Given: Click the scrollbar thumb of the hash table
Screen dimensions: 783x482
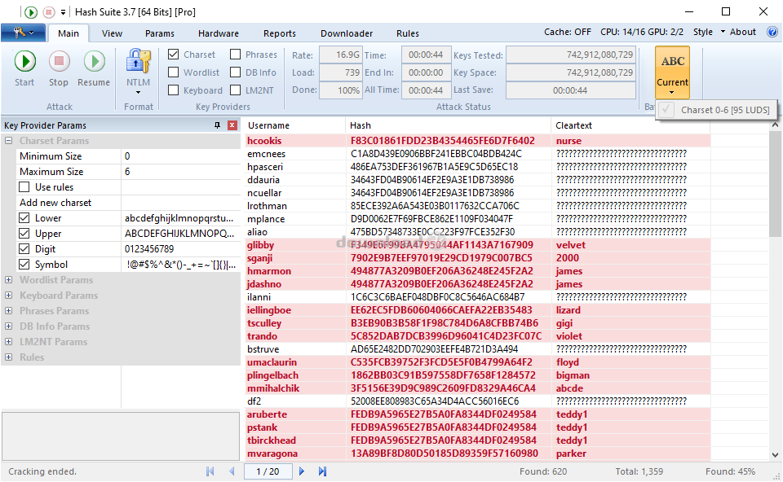Looking at the screenshot, I should click(x=775, y=183).
